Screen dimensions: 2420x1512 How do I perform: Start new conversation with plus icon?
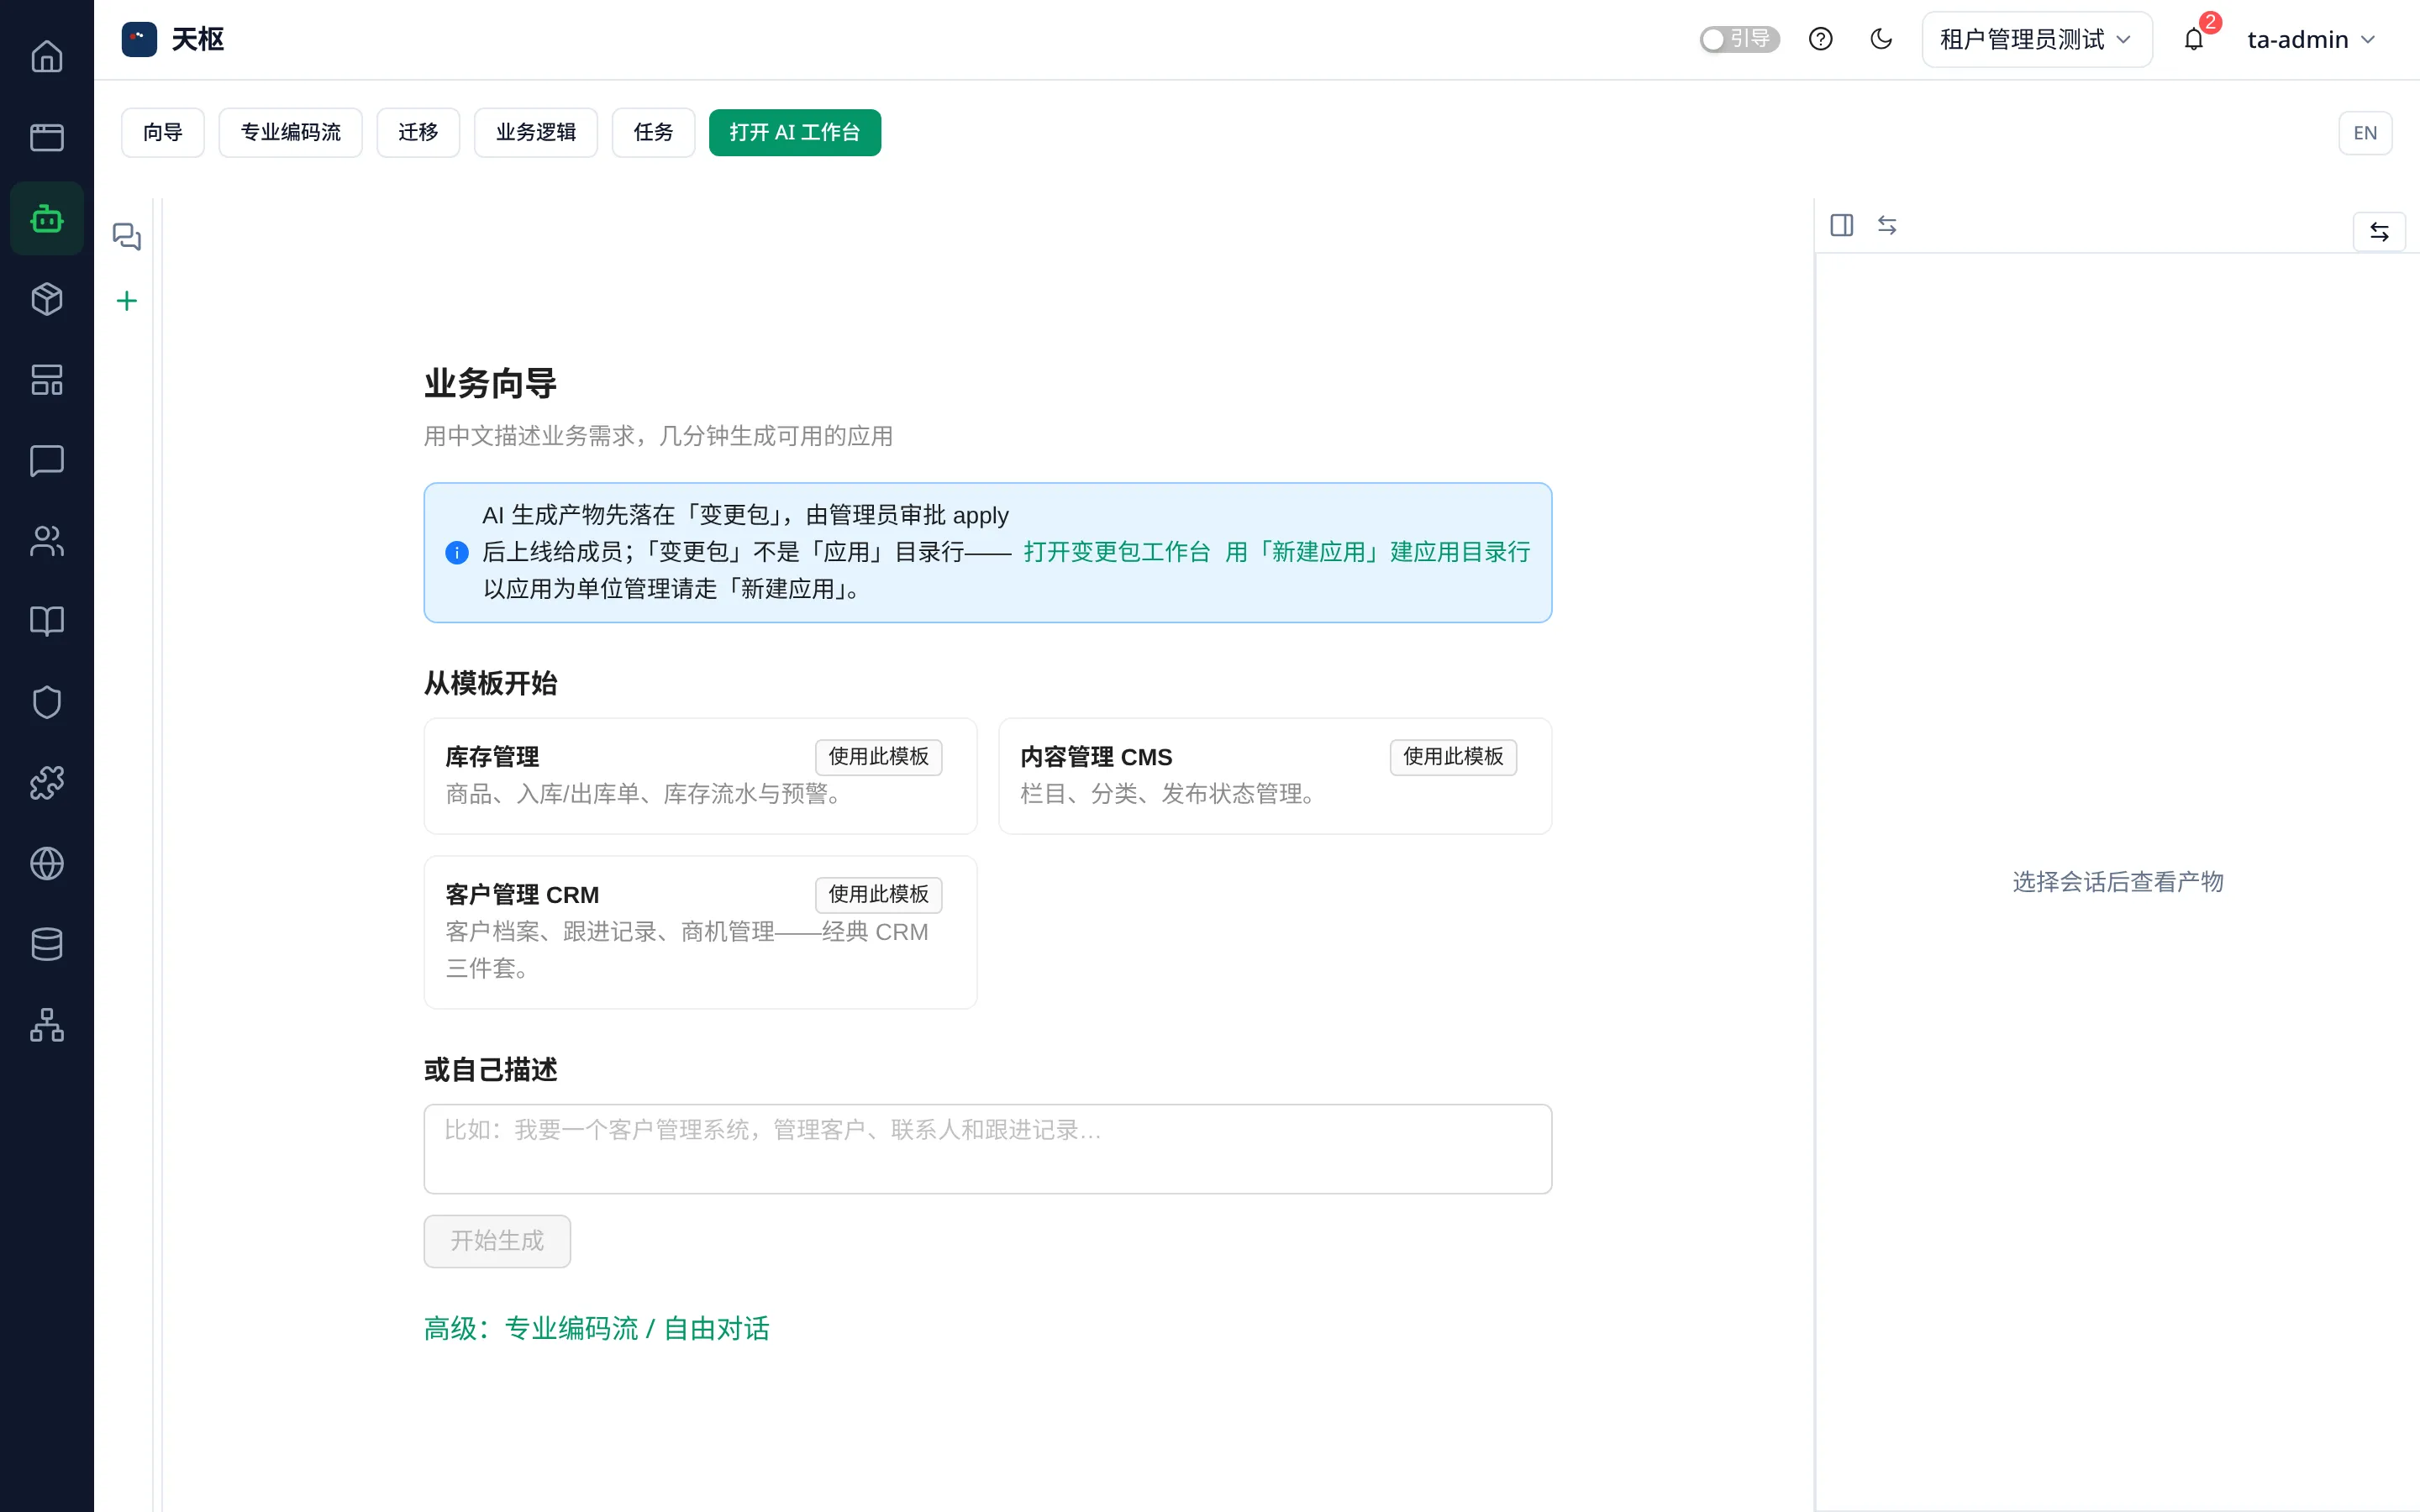click(127, 301)
